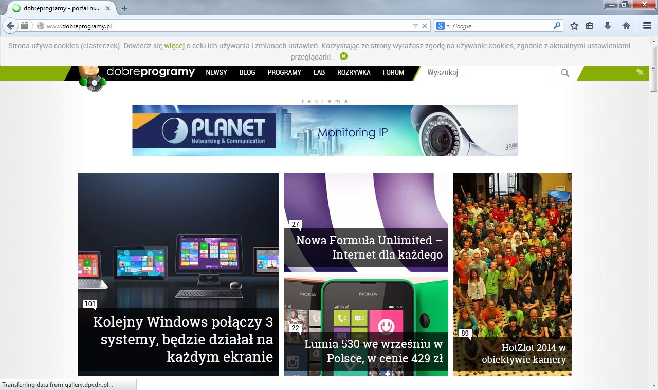Stop page loading with the X button
This screenshot has height=390, width=658.
pos(425,26)
